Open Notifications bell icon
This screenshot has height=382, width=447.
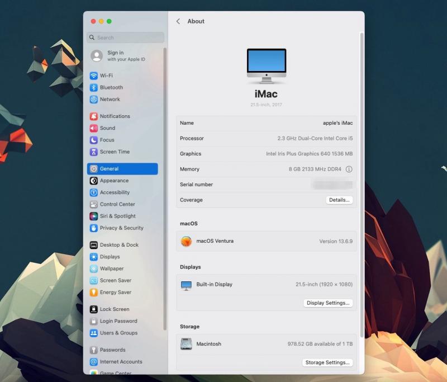(x=93, y=116)
